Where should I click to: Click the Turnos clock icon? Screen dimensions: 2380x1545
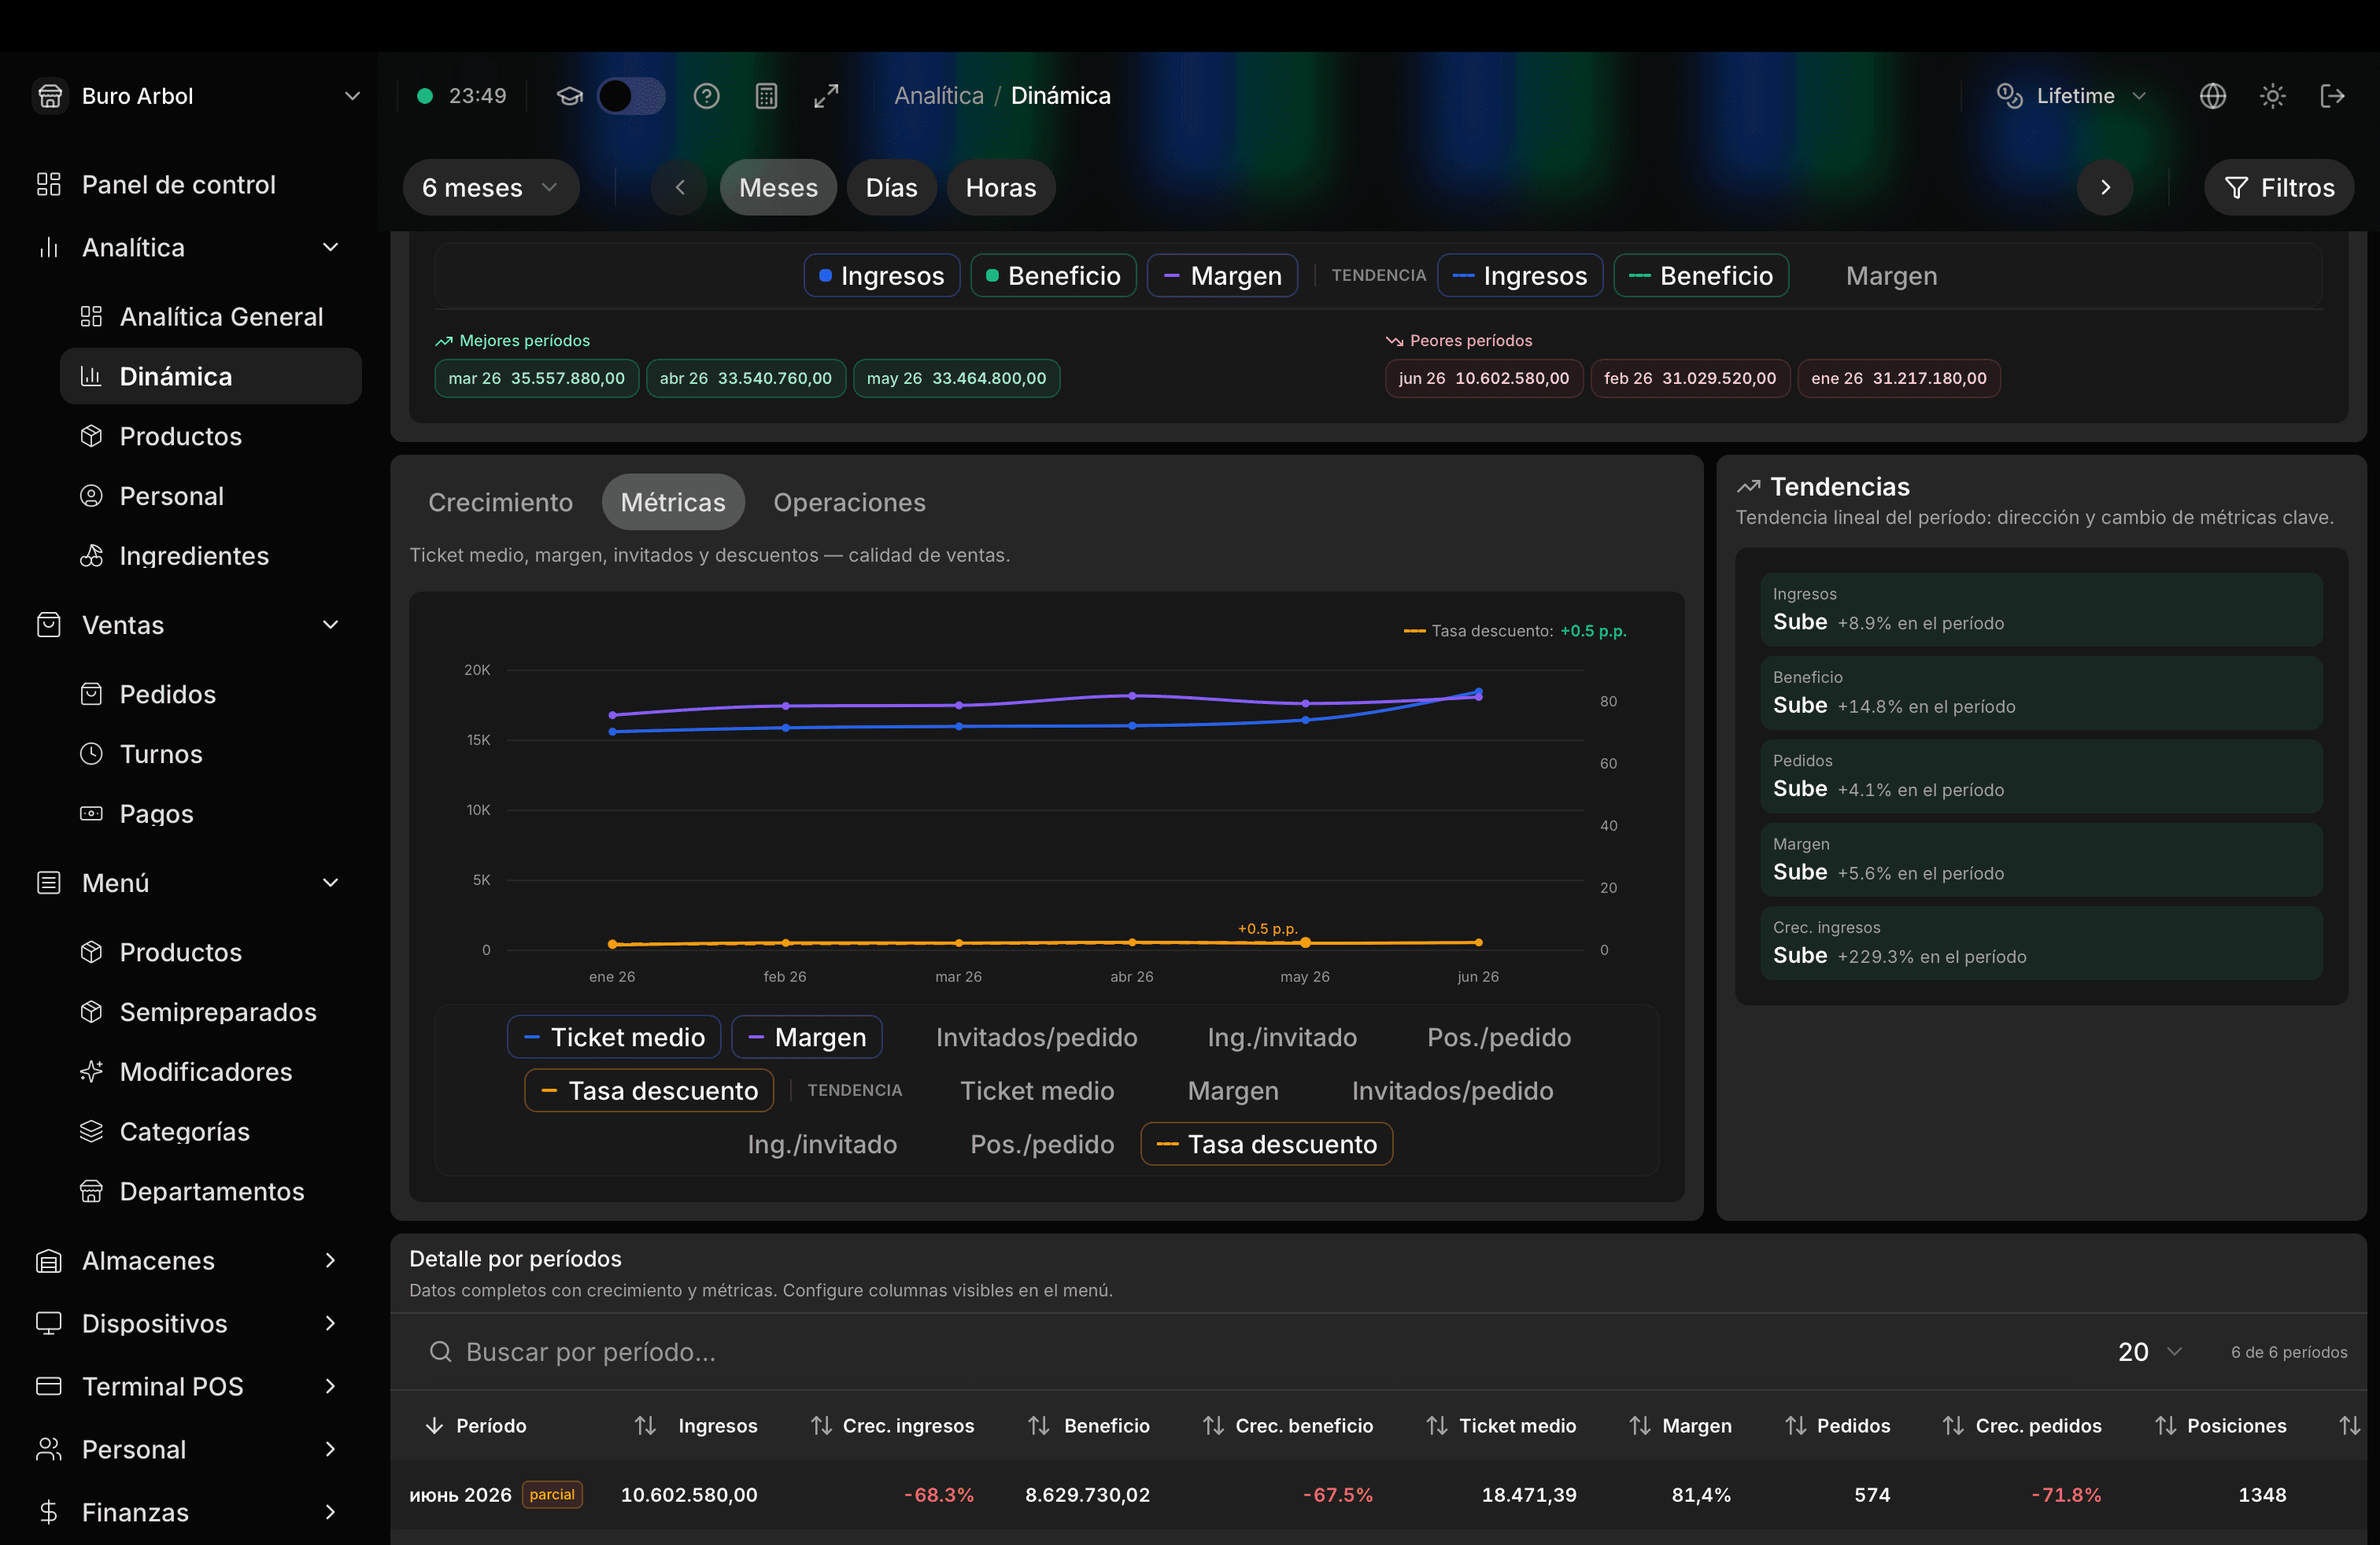[x=91, y=754]
